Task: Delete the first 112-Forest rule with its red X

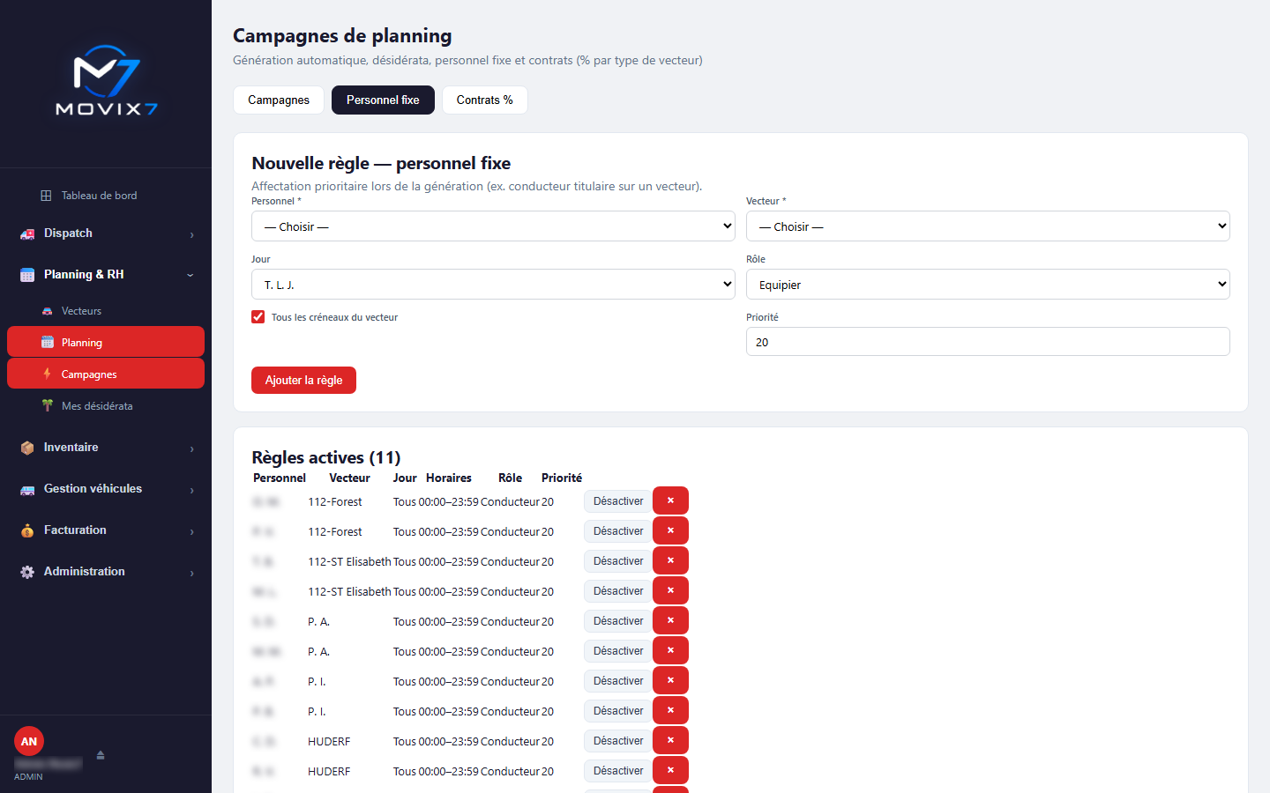Action: coord(670,500)
